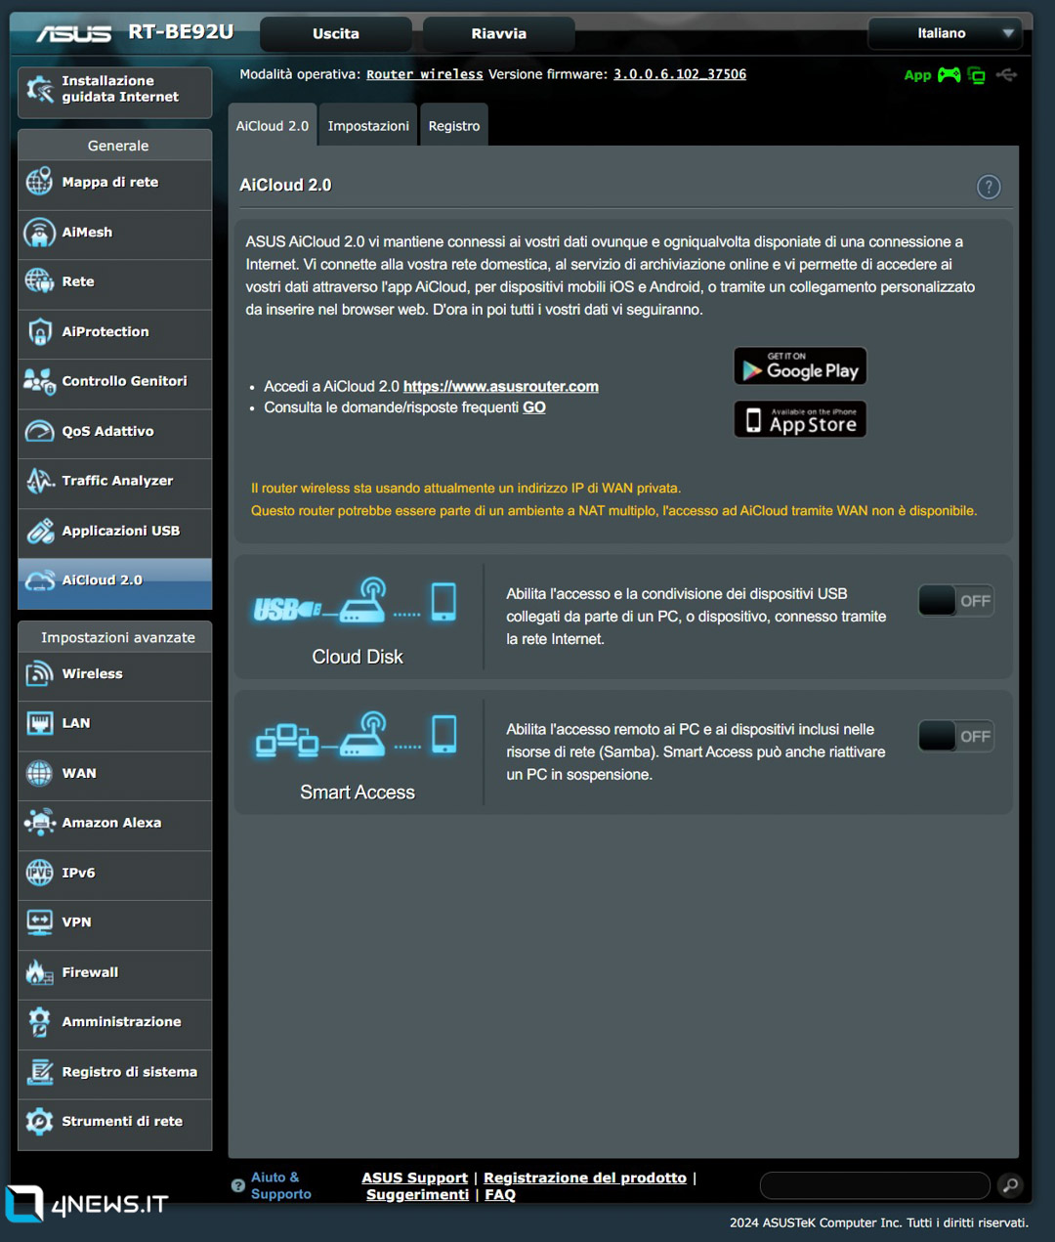Open Traffic Analyzer menu label
Image resolution: width=1055 pixels, height=1242 pixels.
117,481
